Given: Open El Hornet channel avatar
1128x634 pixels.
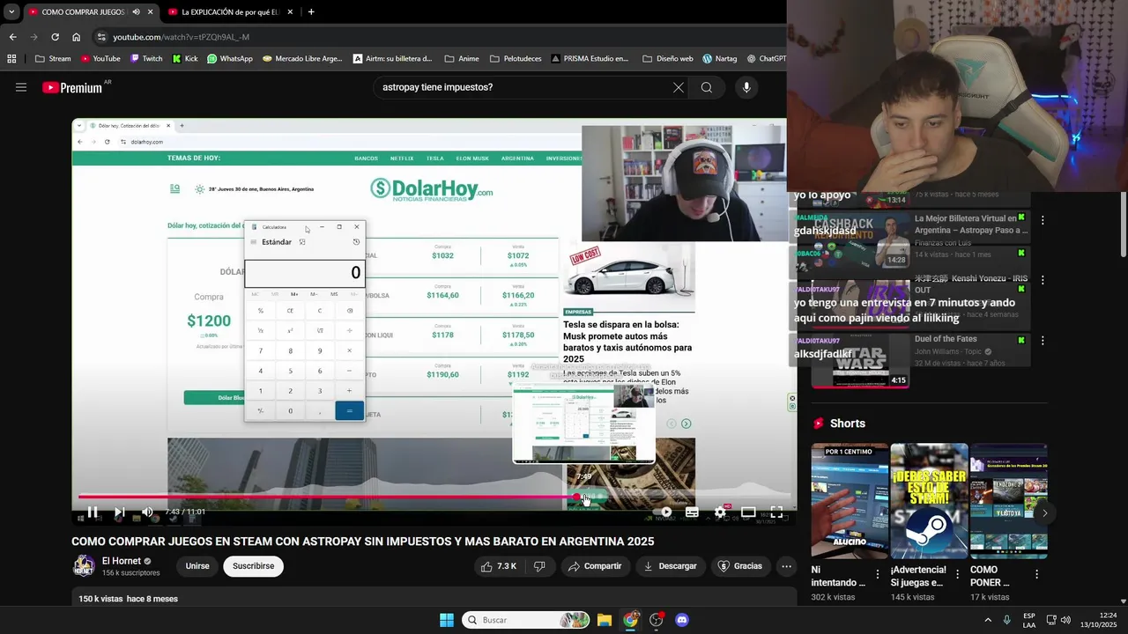Looking at the screenshot, I should (x=84, y=566).
